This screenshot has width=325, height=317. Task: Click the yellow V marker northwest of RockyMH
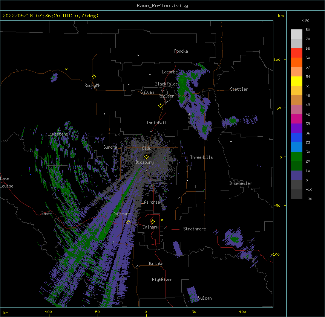click(x=66, y=69)
